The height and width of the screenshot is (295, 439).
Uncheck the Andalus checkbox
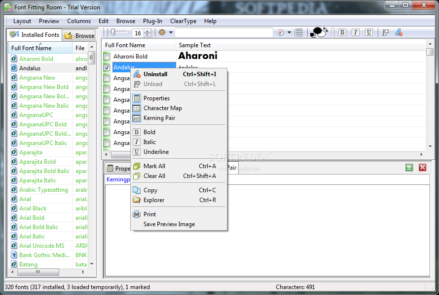coord(107,67)
